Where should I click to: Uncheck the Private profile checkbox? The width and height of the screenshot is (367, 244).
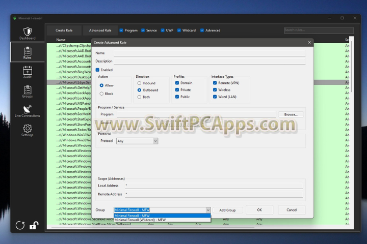click(x=177, y=89)
